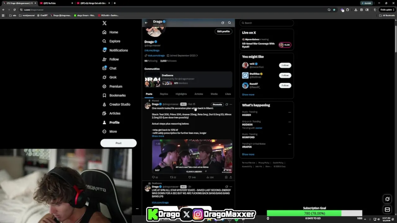
Task: Click the Notifications bell icon
Action: 104,50
